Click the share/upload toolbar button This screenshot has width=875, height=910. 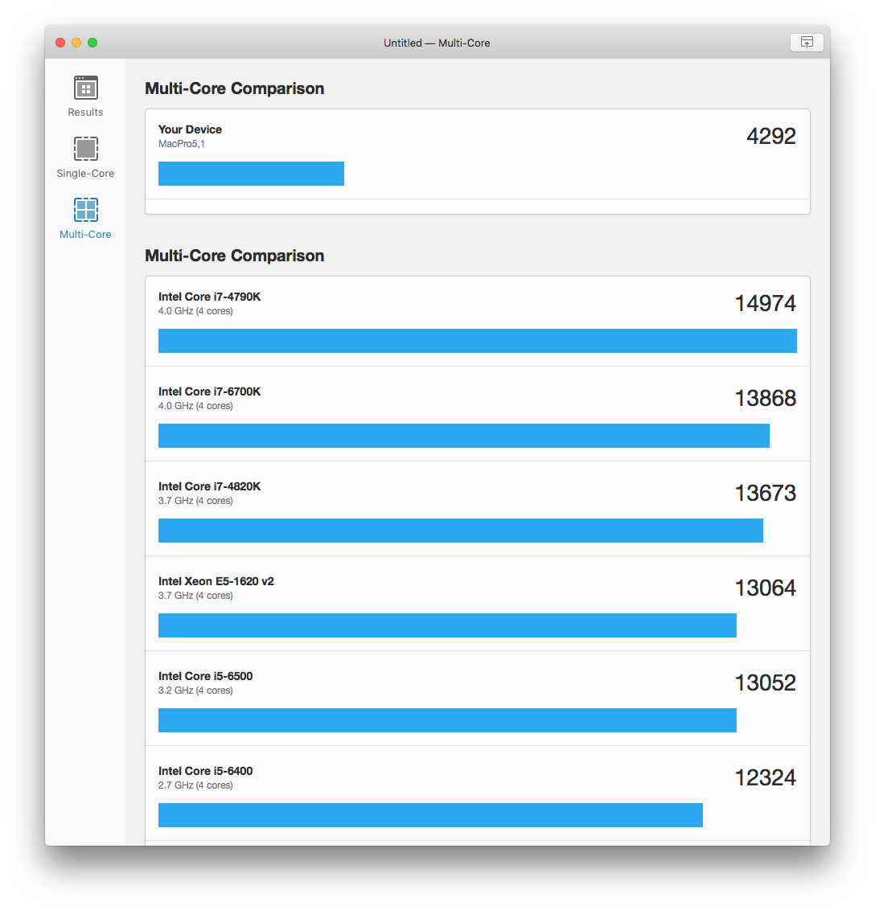click(x=807, y=43)
